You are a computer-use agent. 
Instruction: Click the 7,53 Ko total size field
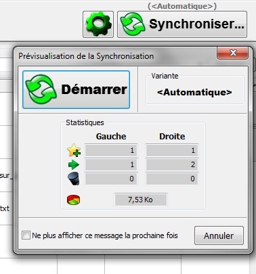pos(141,200)
